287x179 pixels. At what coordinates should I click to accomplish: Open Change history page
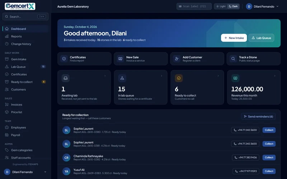pos(25,44)
